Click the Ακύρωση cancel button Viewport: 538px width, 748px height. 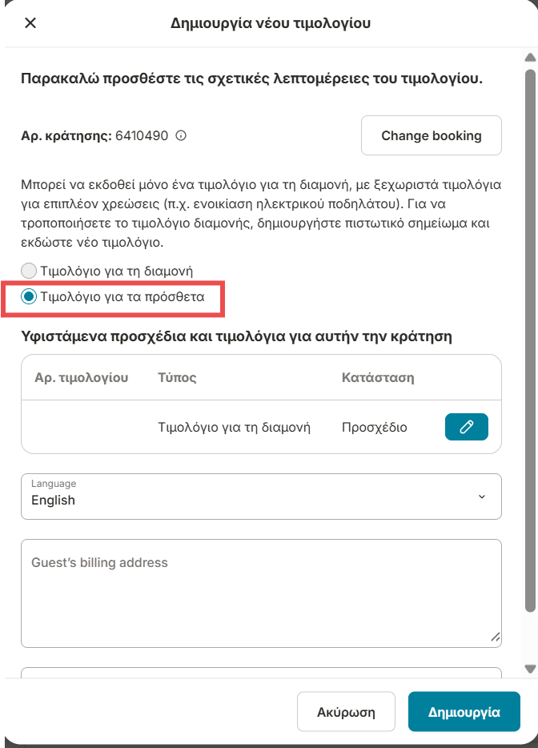pyautogui.click(x=346, y=712)
